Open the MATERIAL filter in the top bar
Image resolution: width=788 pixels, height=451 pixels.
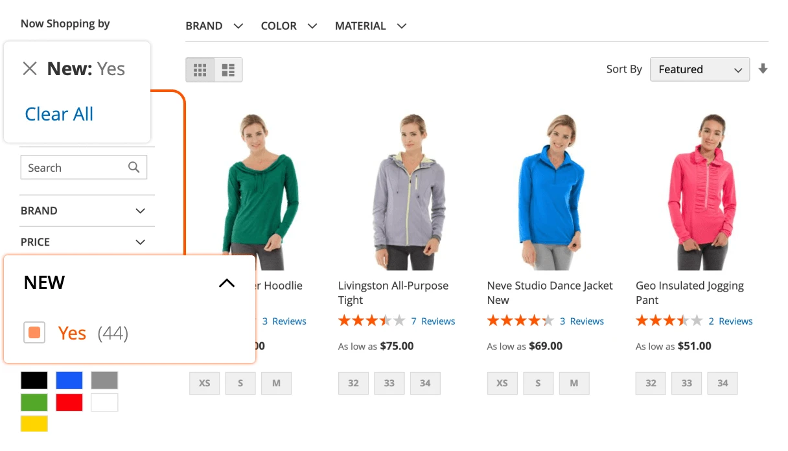point(369,25)
